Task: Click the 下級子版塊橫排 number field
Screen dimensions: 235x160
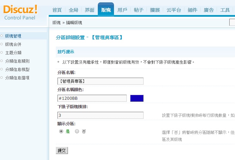Action: point(101,115)
